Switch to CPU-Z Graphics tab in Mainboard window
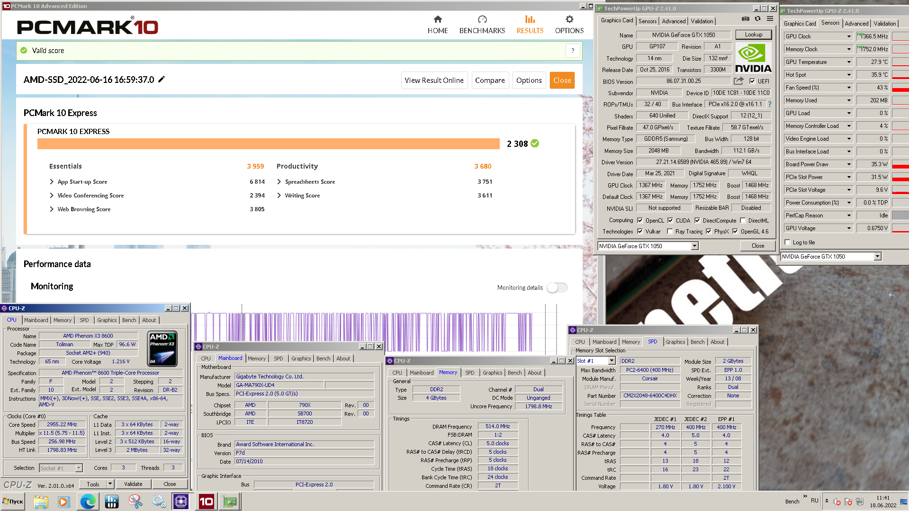Viewport: 909px width, 511px height. coord(301,359)
